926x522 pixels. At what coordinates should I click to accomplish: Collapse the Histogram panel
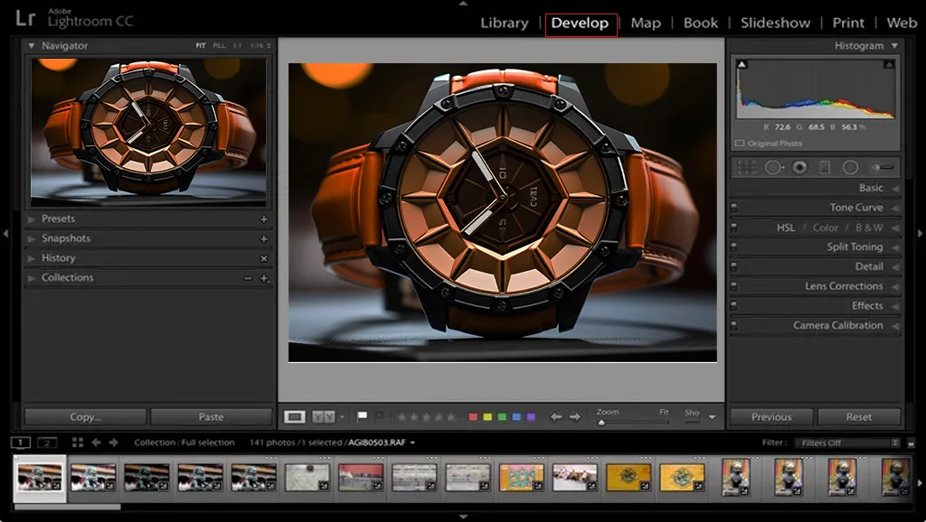click(894, 45)
